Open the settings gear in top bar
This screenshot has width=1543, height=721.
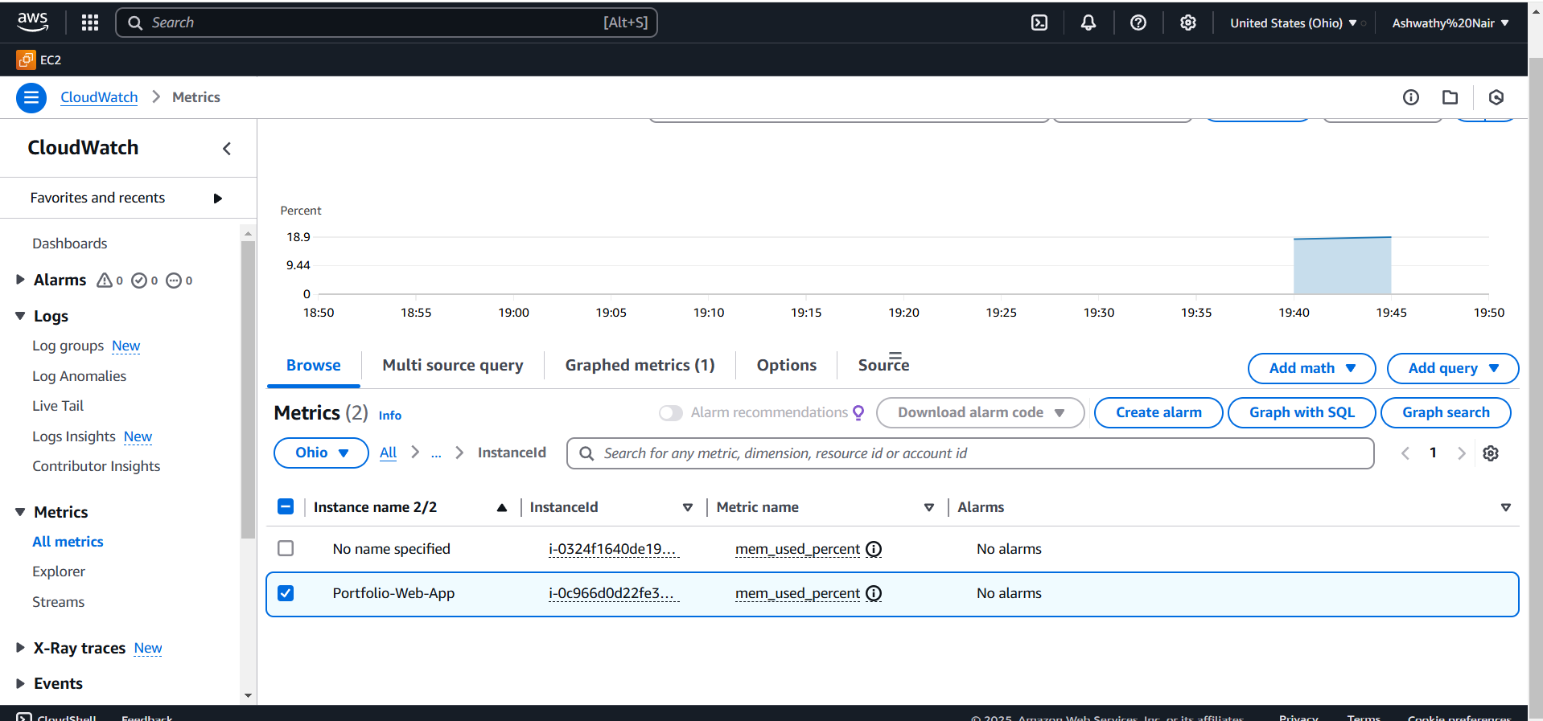(1188, 23)
